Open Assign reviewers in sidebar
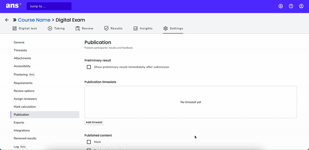Image resolution: width=309 pixels, height=150 pixels. [25, 99]
